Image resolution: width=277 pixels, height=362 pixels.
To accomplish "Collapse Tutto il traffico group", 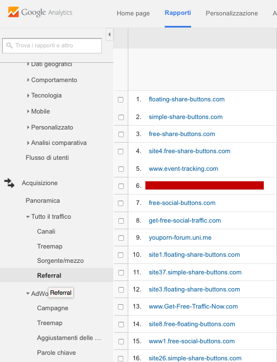I will click(x=28, y=217).
